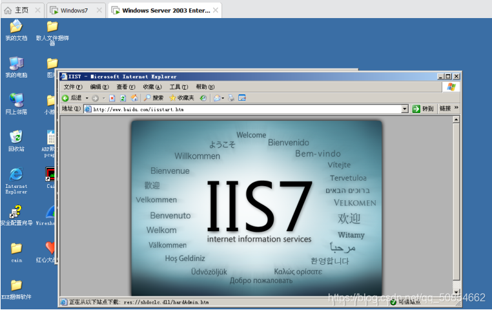Viewport: 492px width, 310px height.
Task: Click the green Back (后退) arrow
Action: pos(65,98)
